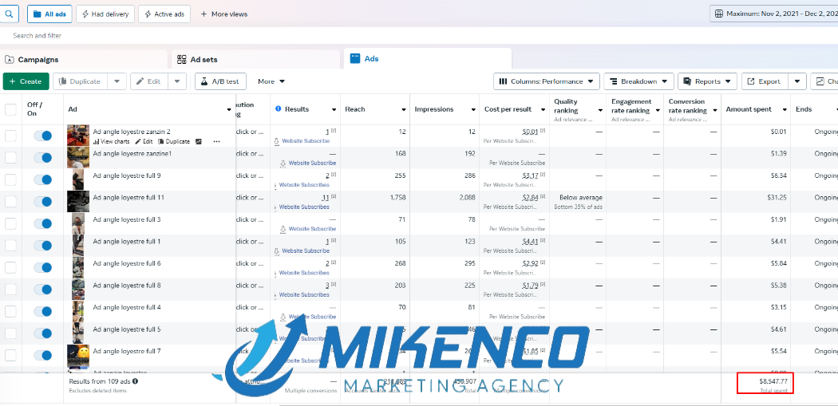Image resolution: width=838 pixels, height=406 pixels.
Task: Click the Edit toolbar button
Action: (149, 81)
